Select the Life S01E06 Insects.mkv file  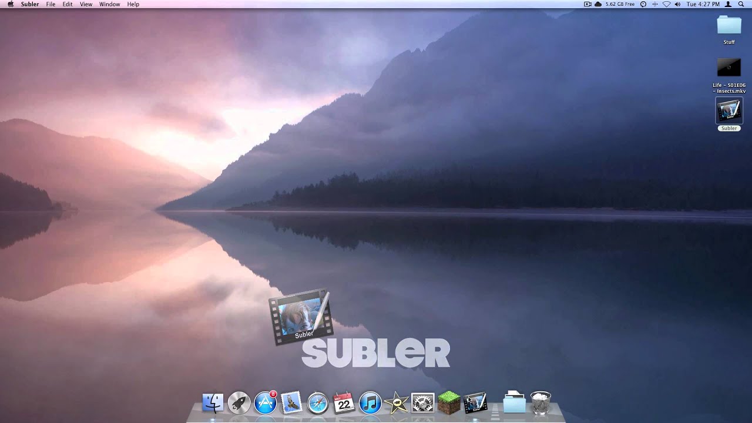pyautogui.click(x=729, y=75)
